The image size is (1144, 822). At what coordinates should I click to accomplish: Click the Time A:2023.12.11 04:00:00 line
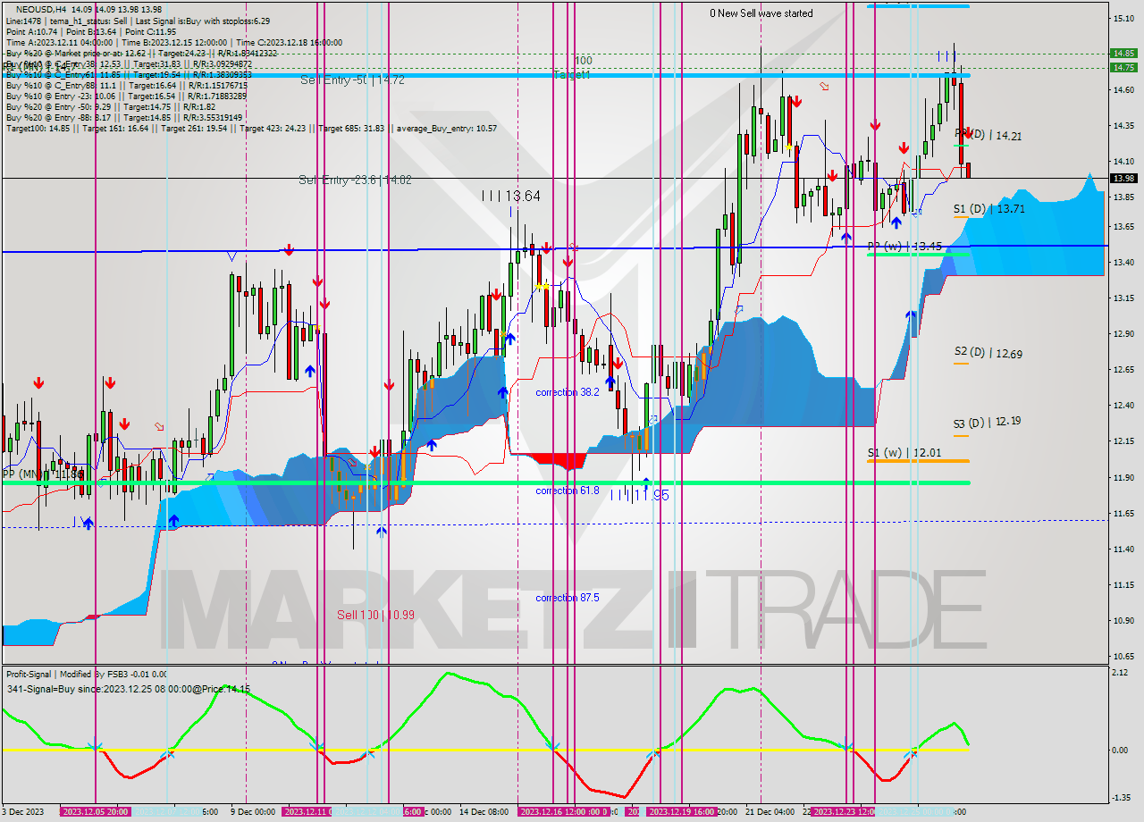[x=173, y=42]
